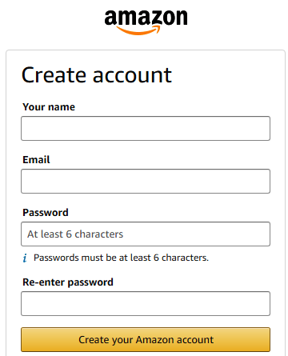Click the password length hint text
Screen dimensions: 288x356
tap(121, 258)
